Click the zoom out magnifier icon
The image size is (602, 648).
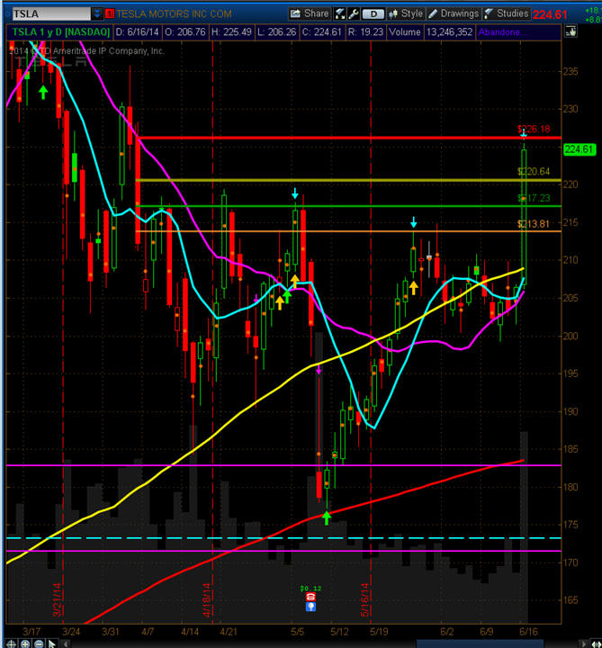(x=39, y=643)
